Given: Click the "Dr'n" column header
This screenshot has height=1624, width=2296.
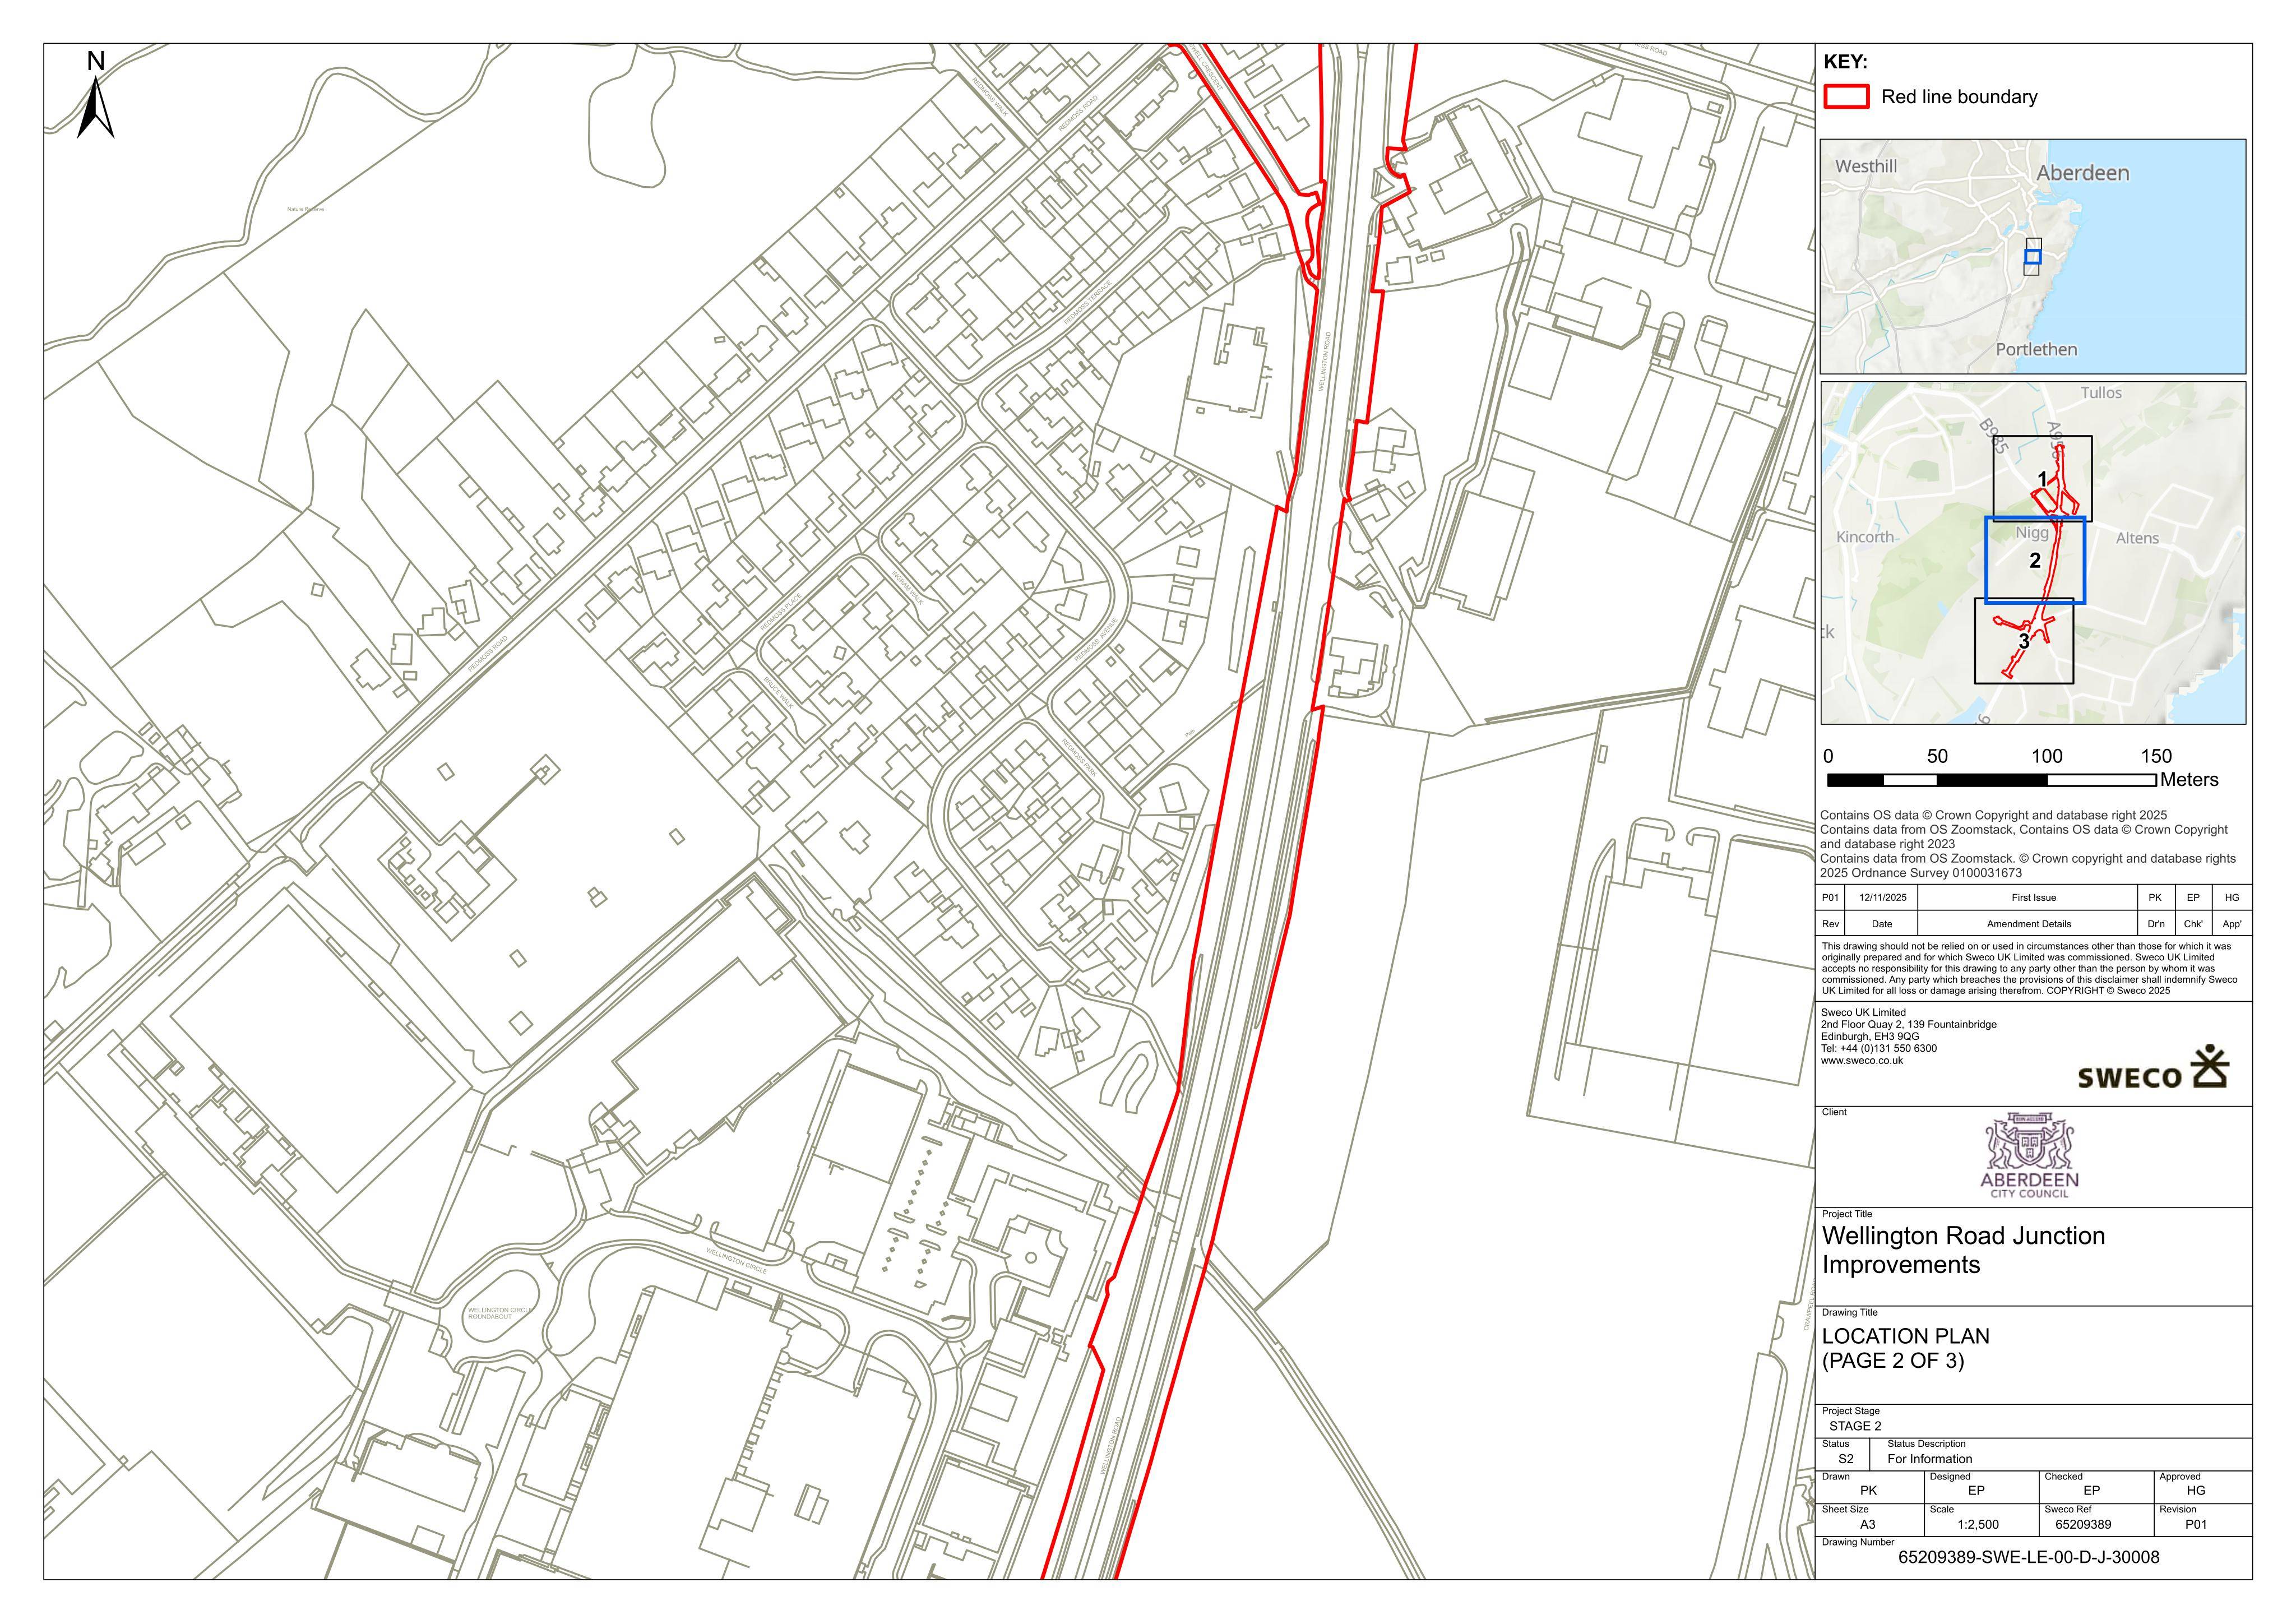Looking at the screenshot, I should pyautogui.click(x=2155, y=924).
